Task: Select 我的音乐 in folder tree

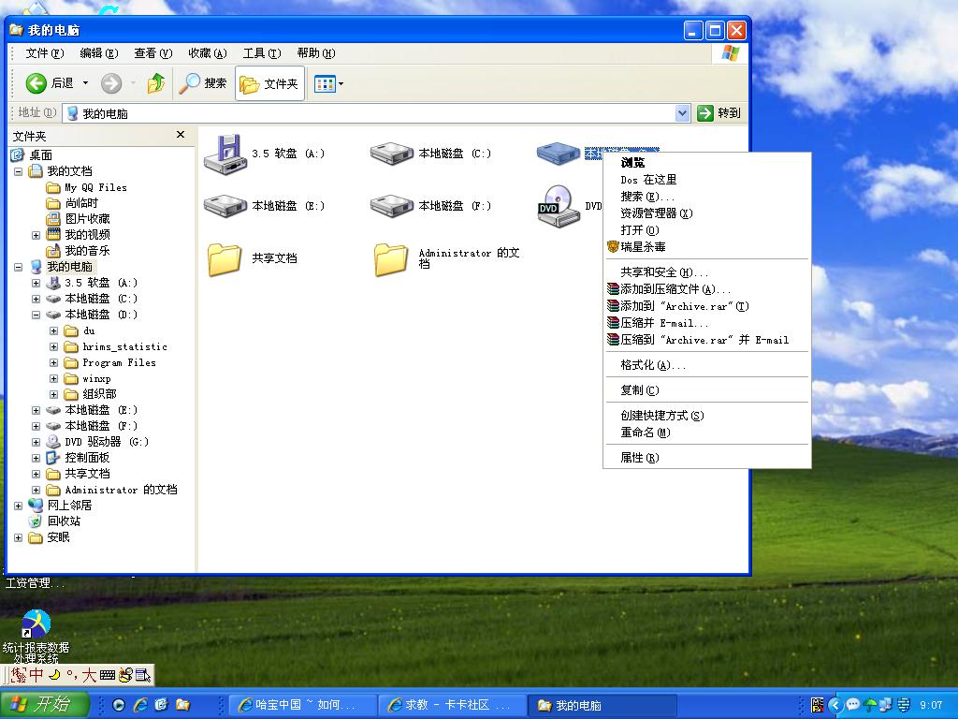Action: 87,251
